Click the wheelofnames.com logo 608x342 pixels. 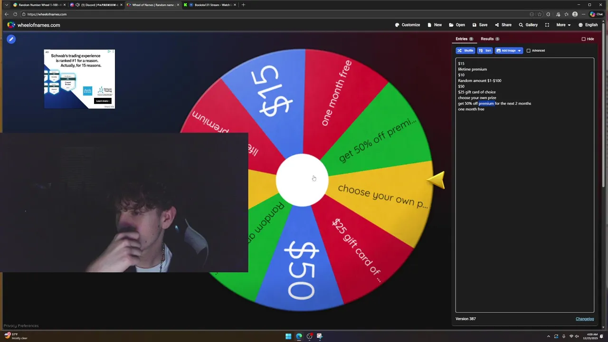pos(34,25)
